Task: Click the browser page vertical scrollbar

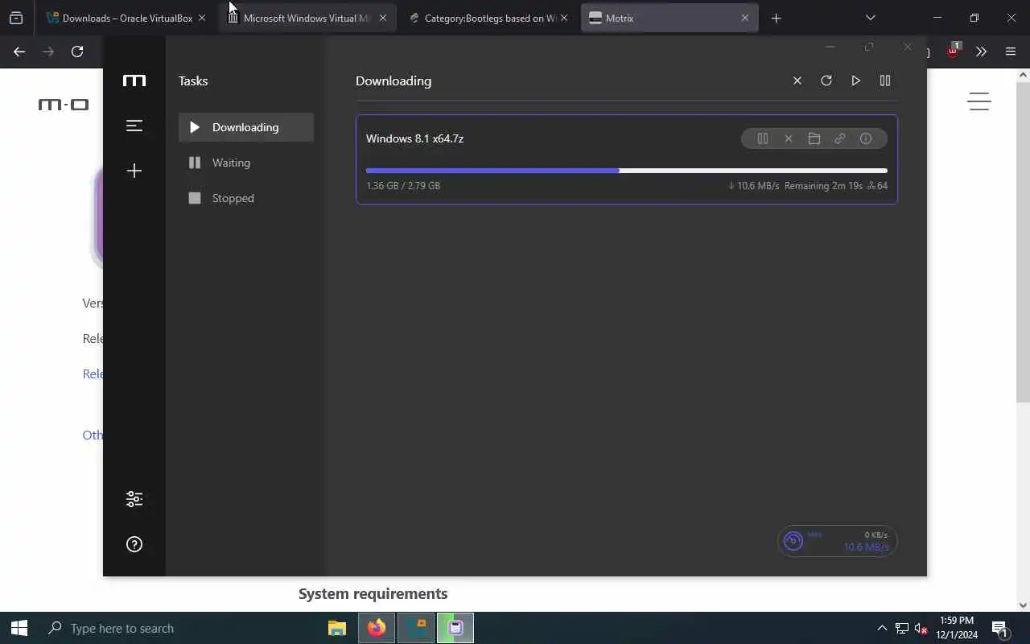Action: click(x=1024, y=242)
